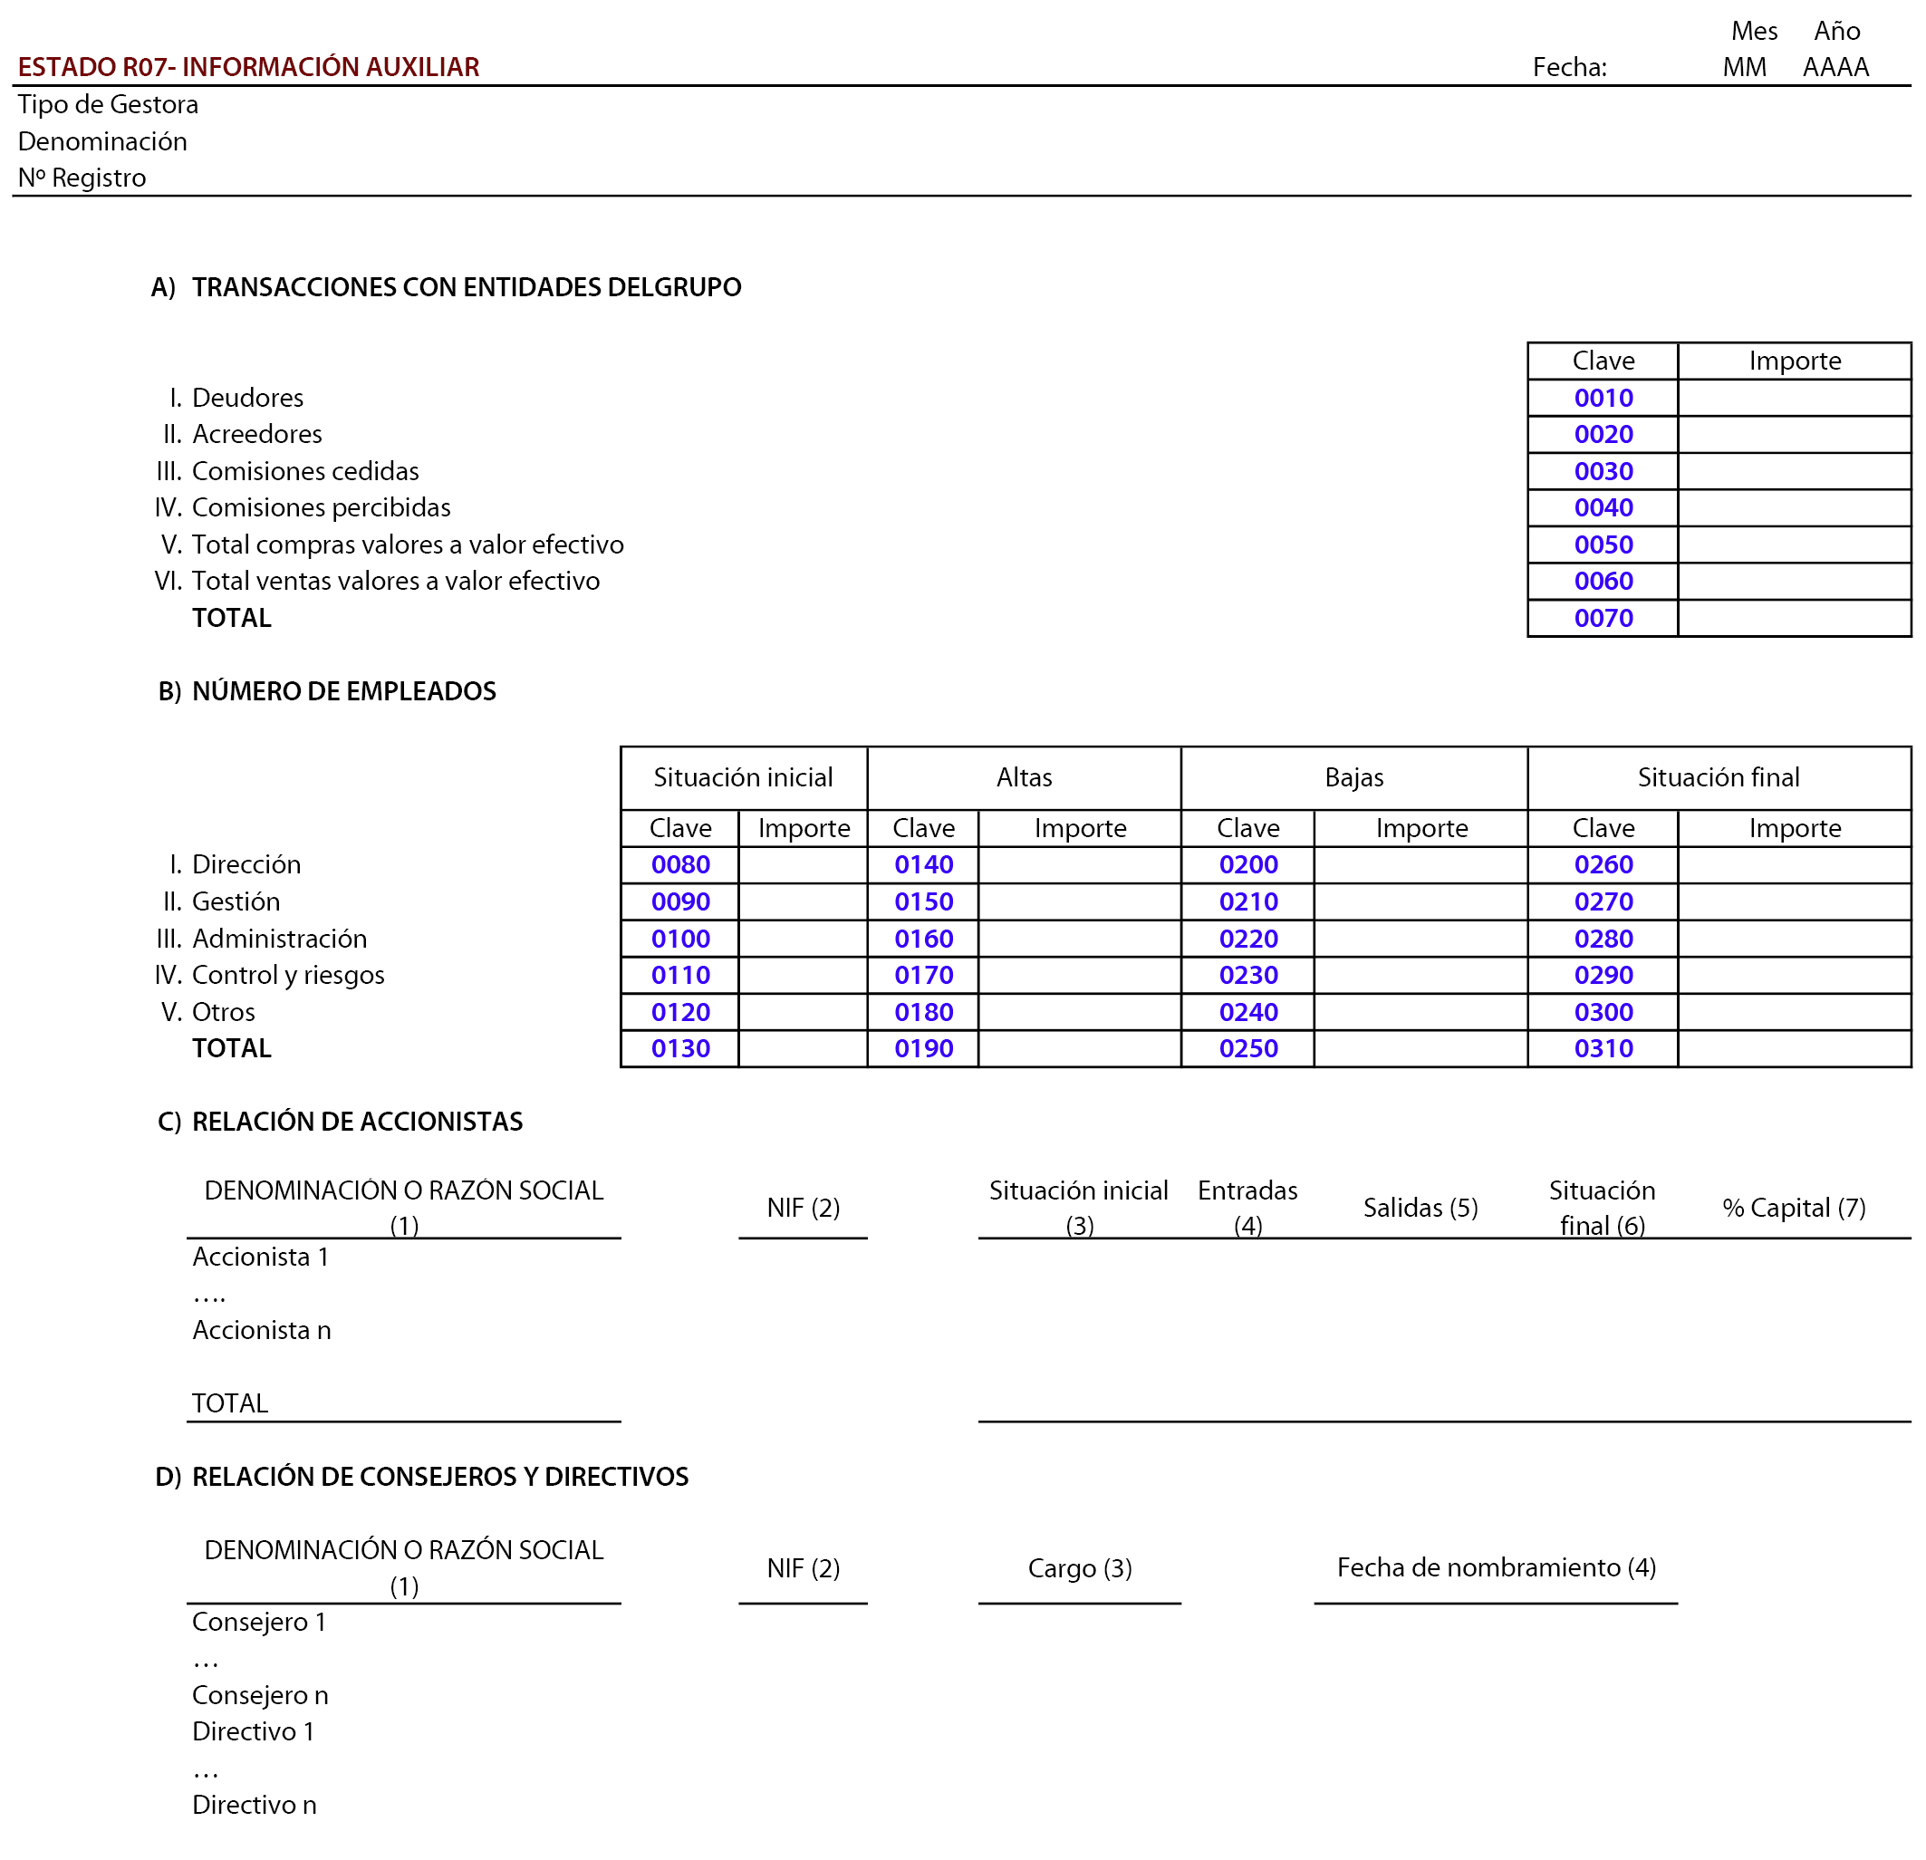Image resolution: width=1926 pixels, height=1860 pixels.
Task: Click the 'Tipo de Gestora' label
Action: click(x=108, y=104)
